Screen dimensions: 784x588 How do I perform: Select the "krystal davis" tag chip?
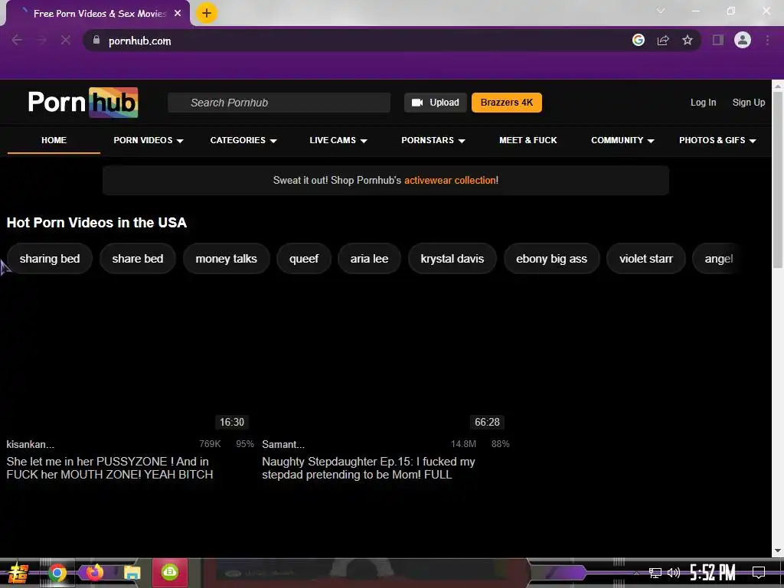point(452,259)
